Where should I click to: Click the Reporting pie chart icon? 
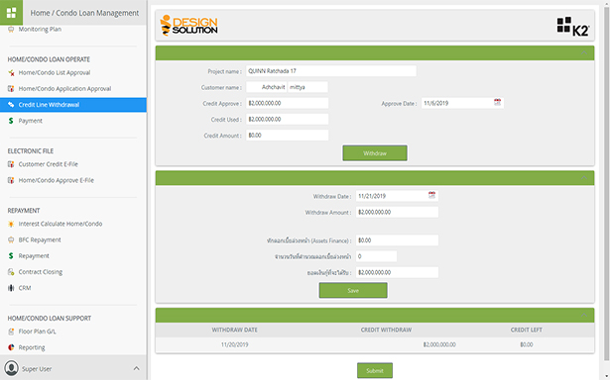tap(11, 347)
